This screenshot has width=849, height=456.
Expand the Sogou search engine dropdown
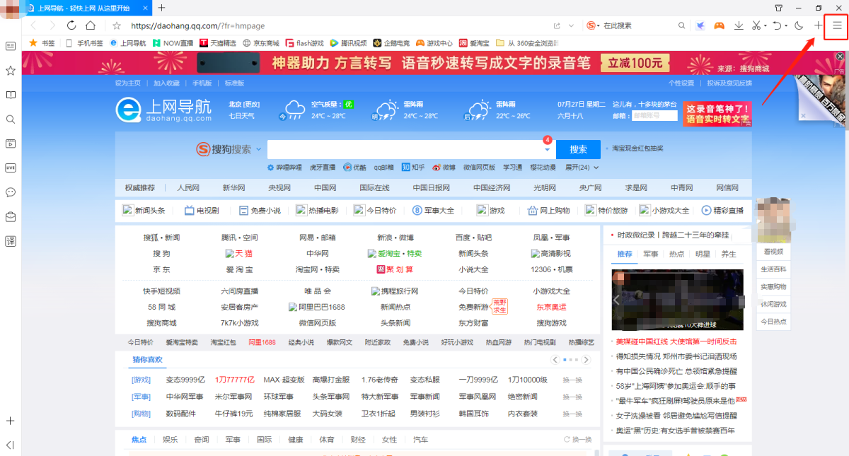click(258, 149)
